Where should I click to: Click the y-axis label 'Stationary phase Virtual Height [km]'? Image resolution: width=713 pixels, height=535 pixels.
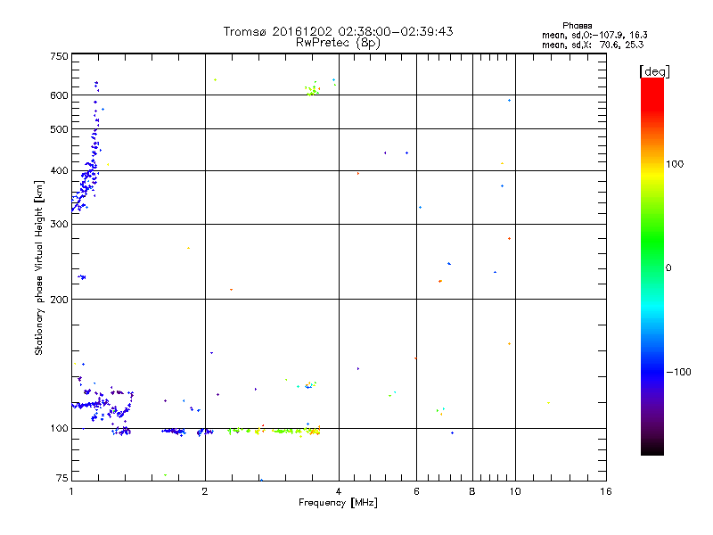click(38, 268)
